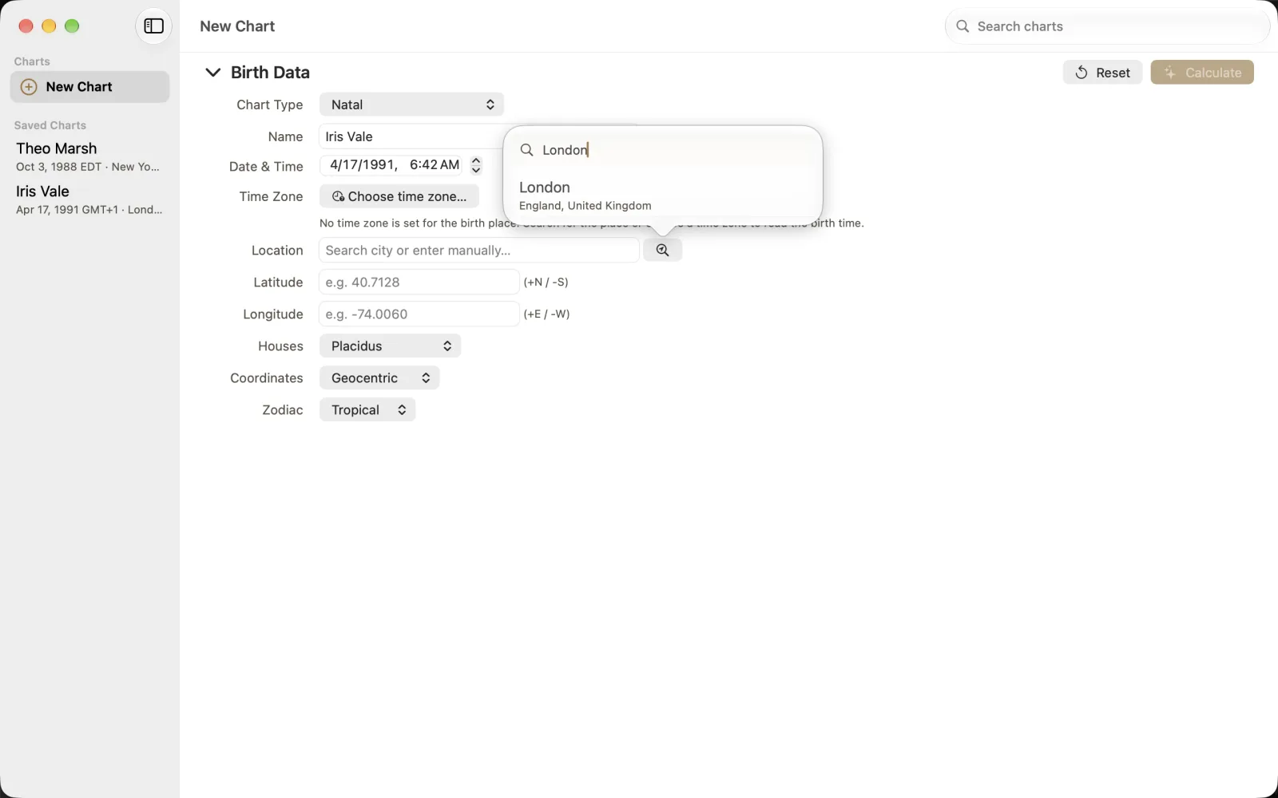This screenshot has height=798, width=1278.
Task: Open the Houses Placidus dropdown
Action: (x=390, y=346)
